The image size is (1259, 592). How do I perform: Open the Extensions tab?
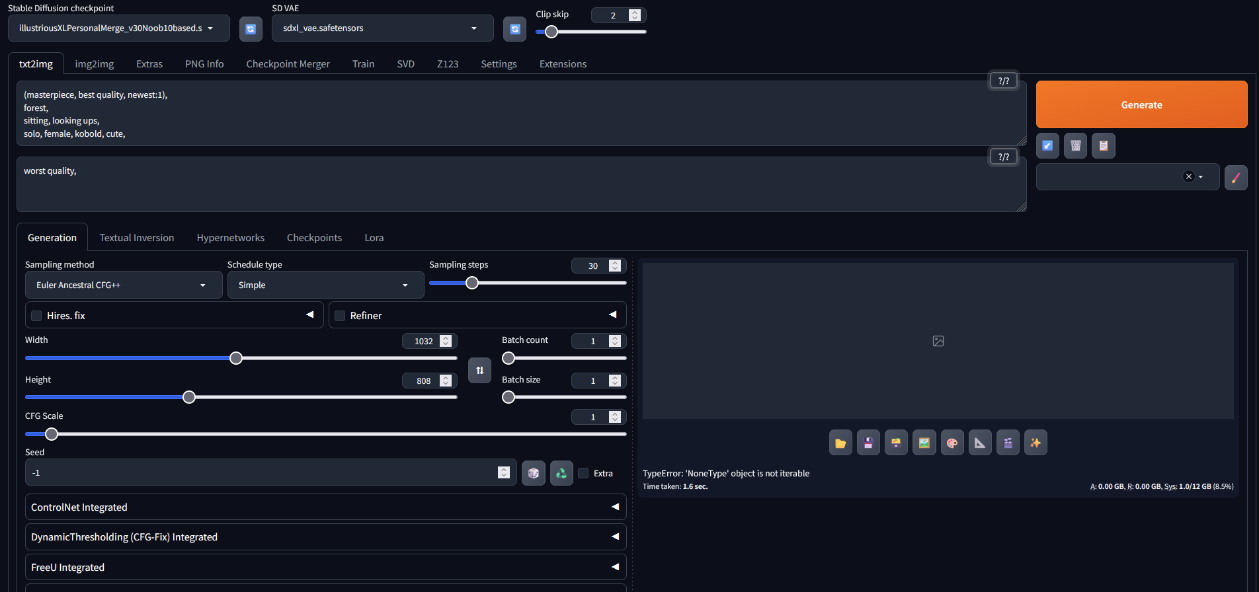click(x=563, y=64)
